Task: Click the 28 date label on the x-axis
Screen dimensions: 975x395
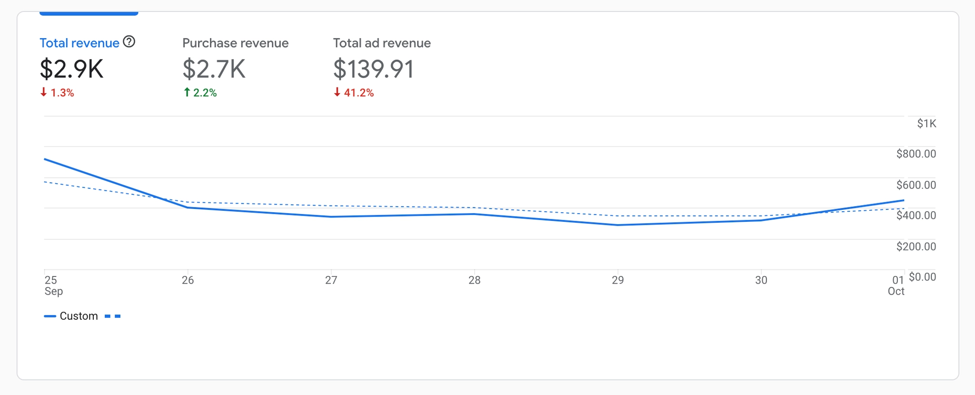Action: (x=474, y=280)
